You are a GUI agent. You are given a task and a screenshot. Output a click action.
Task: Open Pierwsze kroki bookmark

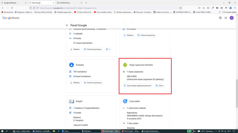[x=7, y=12]
